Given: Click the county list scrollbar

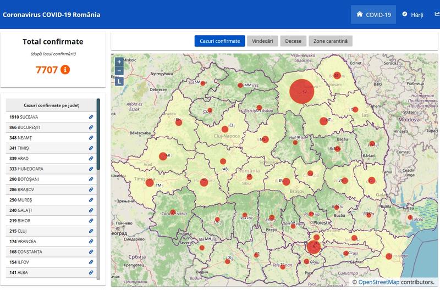Looking at the screenshot, I should pos(98,135).
